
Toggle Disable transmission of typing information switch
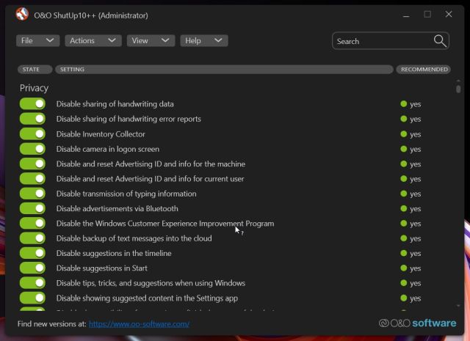[x=32, y=194]
